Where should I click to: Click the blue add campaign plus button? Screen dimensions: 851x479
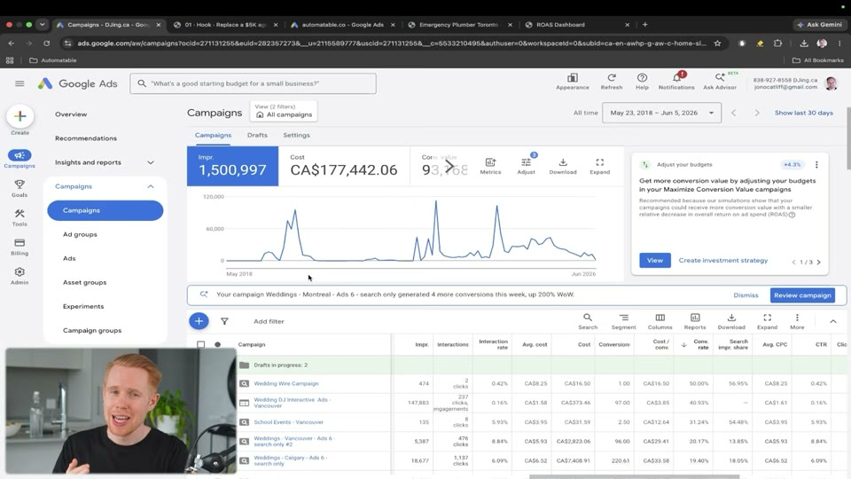[199, 321]
